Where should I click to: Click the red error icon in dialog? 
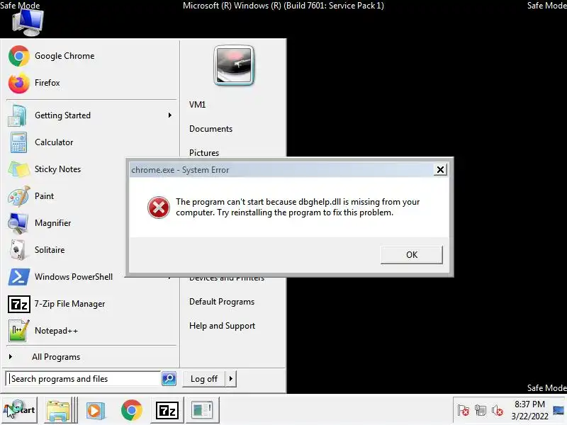pos(158,208)
